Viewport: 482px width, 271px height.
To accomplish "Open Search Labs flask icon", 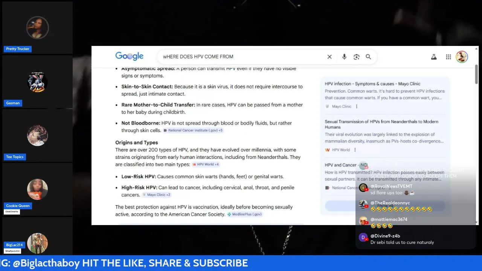I will 434,57.
